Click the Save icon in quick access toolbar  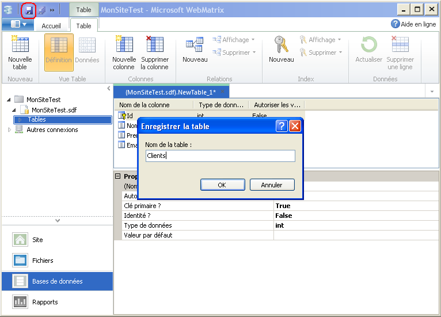[29, 10]
